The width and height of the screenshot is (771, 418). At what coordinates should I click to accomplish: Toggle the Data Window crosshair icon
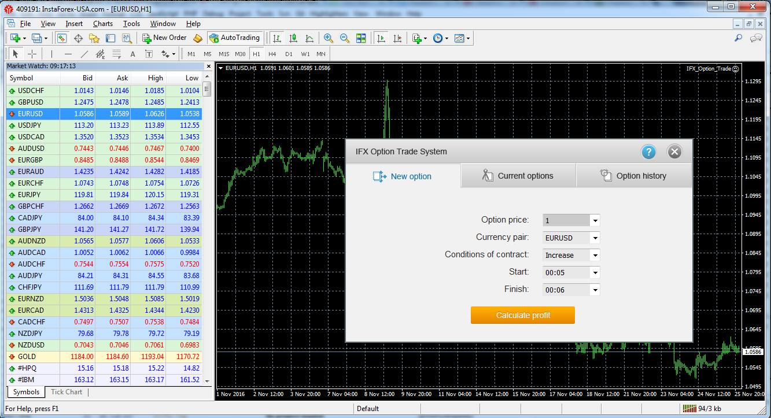tap(78, 38)
